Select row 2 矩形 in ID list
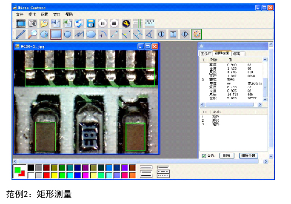 [234, 120]
